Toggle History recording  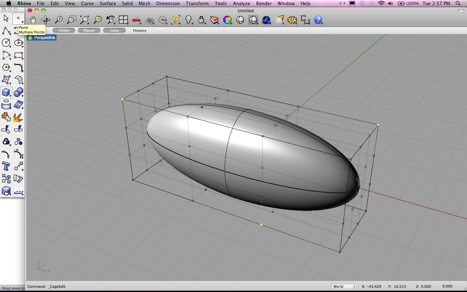coord(140,30)
